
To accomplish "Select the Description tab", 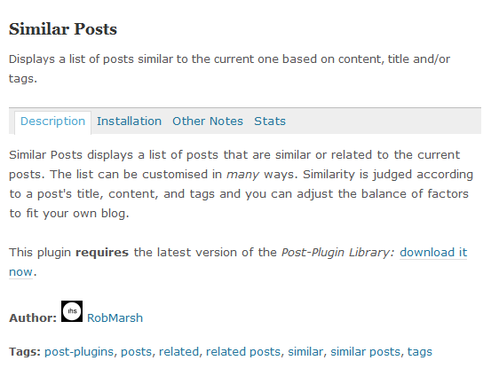I will pyautogui.click(x=52, y=121).
